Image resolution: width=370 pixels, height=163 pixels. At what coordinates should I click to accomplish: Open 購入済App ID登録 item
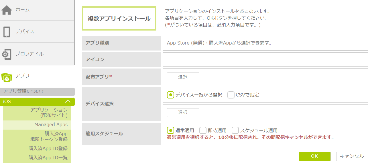pyautogui.click(x=48, y=148)
